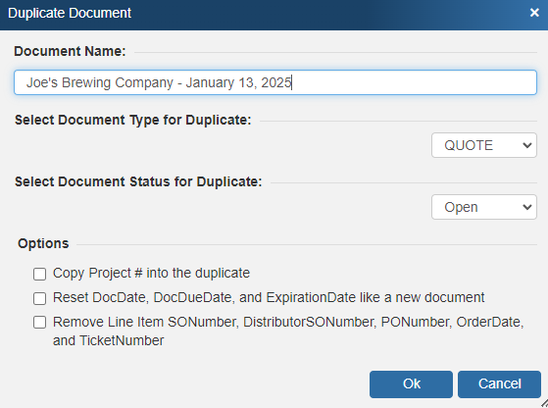Click the Select Document Status for Duplicate heading
548x408 pixels.
[138, 181]
